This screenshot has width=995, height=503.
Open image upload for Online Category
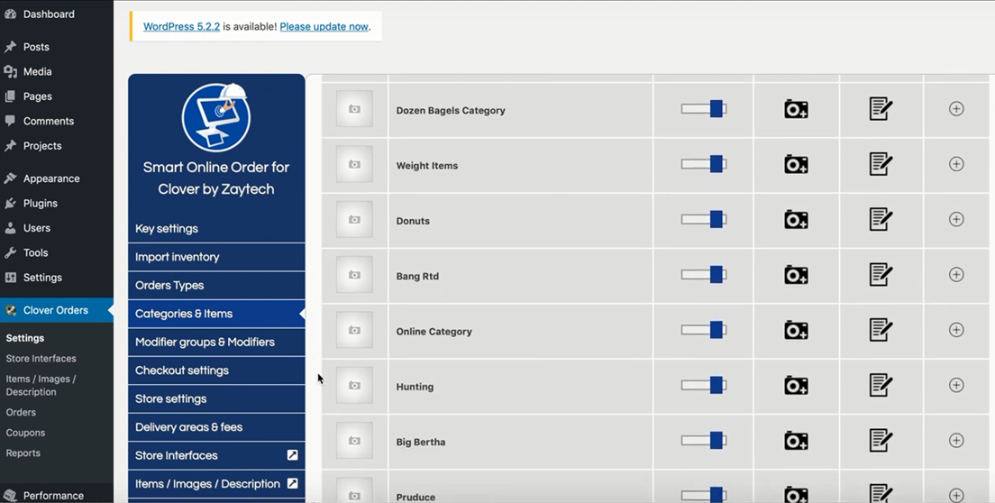[x=796, y=330]
